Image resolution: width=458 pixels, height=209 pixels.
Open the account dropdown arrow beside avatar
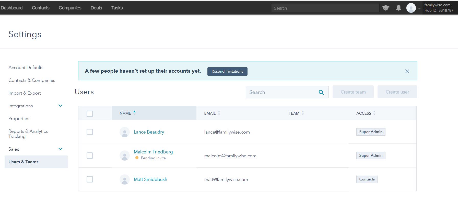pos(419,8)
